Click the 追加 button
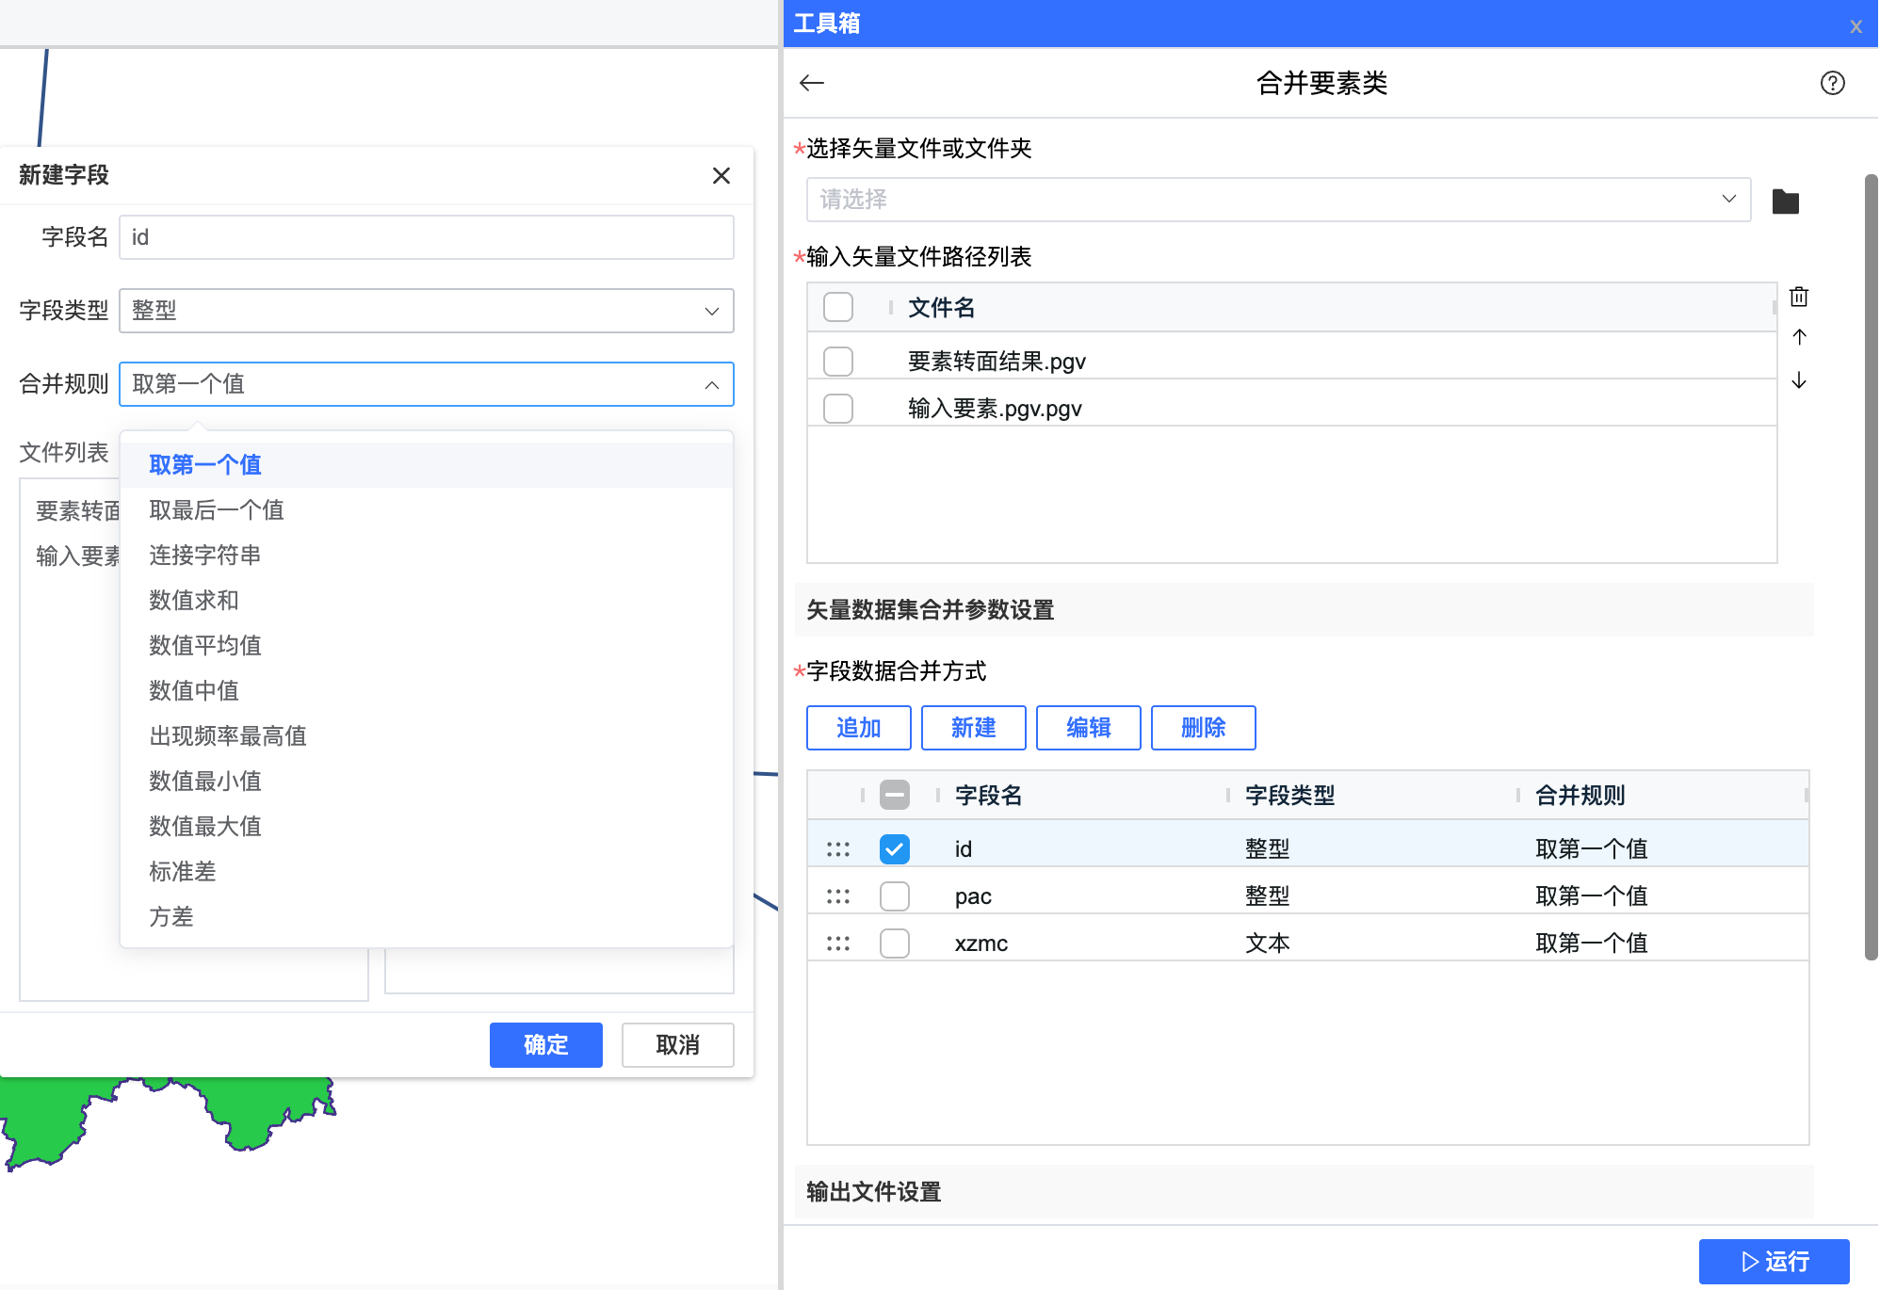The image size is (1880, 1290). point(859,728)
